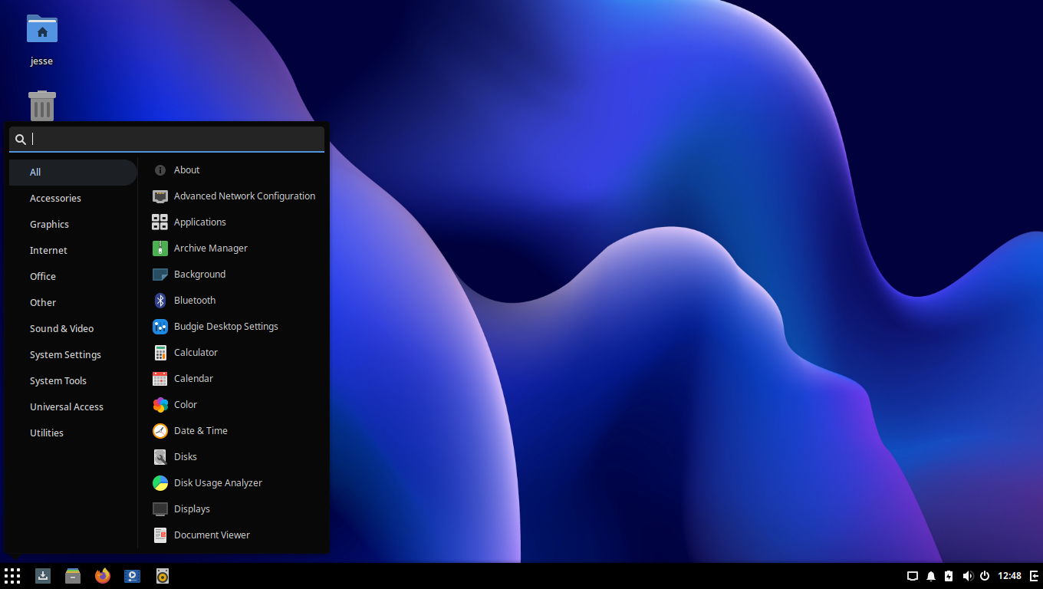Launch Document Viewer icon

coord(160,535)
